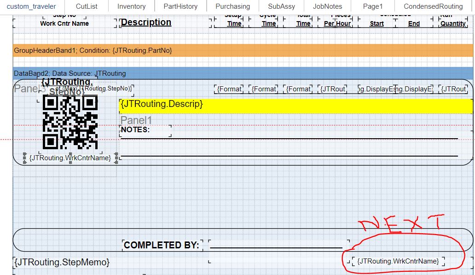Select the Panel1 label

point(136,120)
